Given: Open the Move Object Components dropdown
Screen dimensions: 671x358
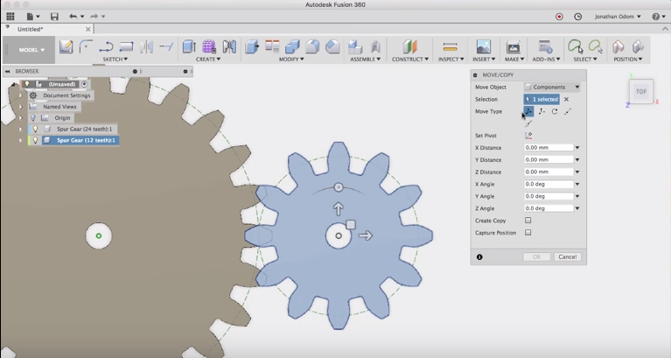Looking at the screenshot, I should click(x=552, y=87).
